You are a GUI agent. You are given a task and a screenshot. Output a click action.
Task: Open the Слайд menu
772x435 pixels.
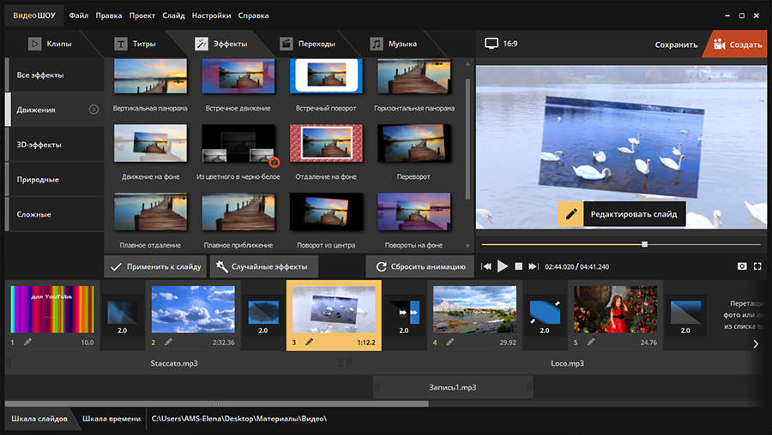(x=173, y=15)
